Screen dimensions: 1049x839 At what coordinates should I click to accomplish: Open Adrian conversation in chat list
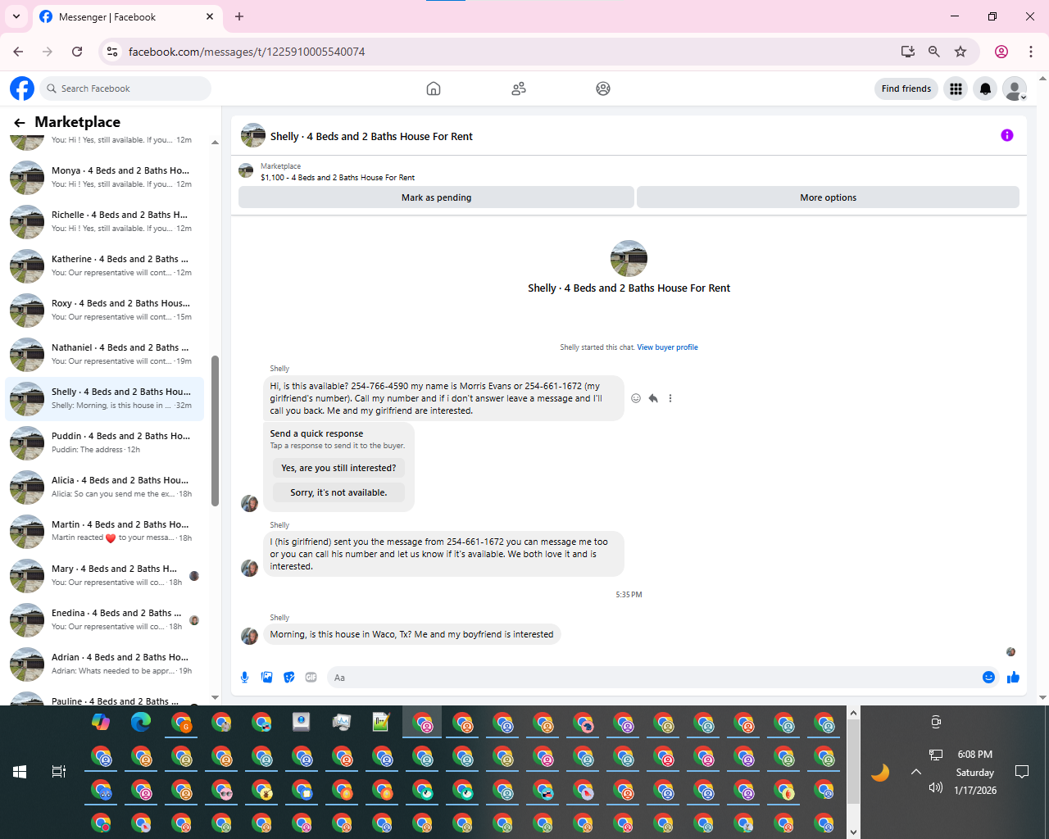click(x=104, y=664)
